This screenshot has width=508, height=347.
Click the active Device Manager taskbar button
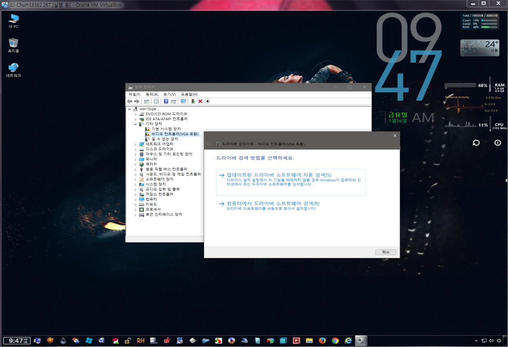tap(360, 341)
